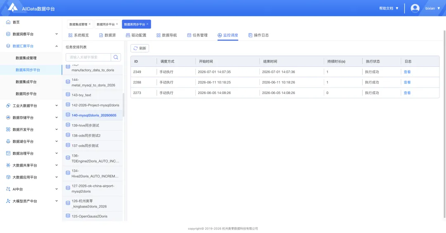
Task: Open 查看 log link for ID 2349
Action: [x=407, y=72]
